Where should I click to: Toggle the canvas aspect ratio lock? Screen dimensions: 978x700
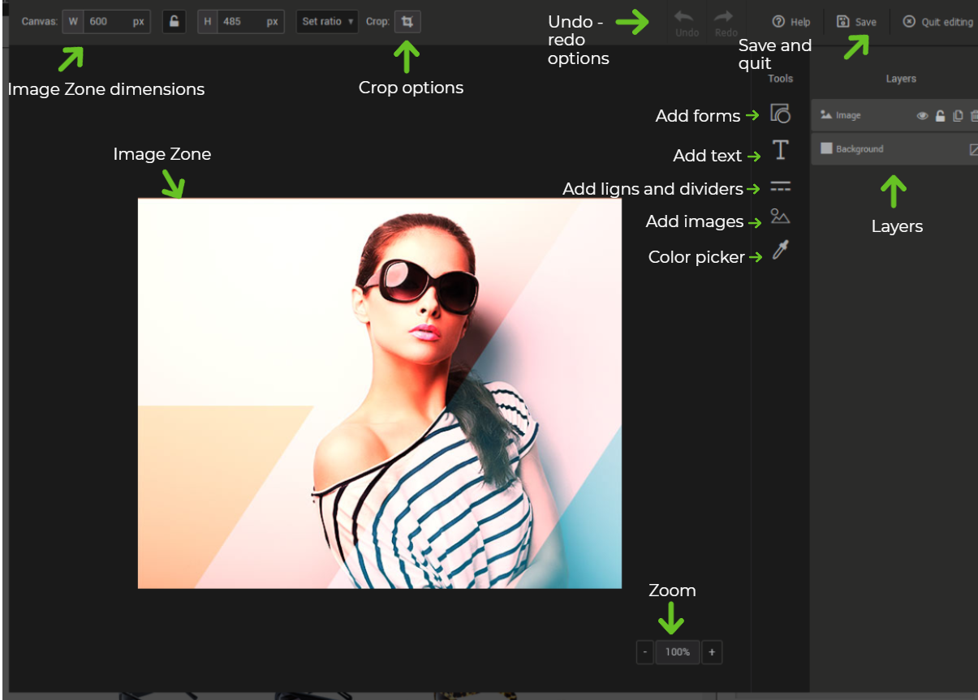[x=174, y=21]
